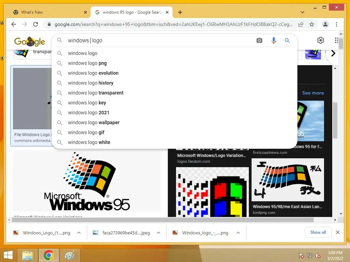This screenshot has height=262, width=350.
Task: Choose suggestion 'windows logo key'
Action: point(174,103)
